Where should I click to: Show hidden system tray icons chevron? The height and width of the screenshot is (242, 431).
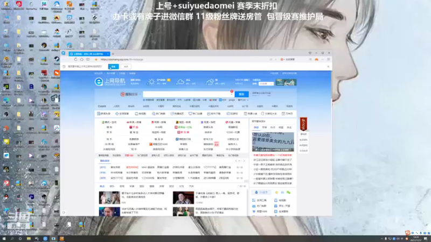click(x=381, y=239)
